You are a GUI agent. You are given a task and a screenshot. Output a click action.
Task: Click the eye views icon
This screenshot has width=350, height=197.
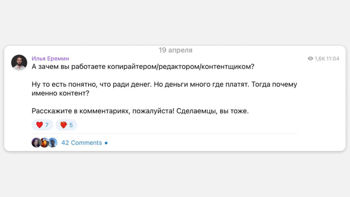coord(310,58)
